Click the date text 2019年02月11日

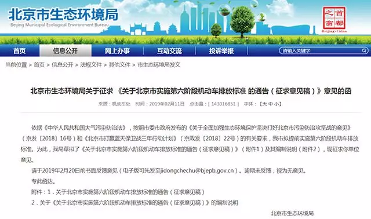[x=167, y=104]
